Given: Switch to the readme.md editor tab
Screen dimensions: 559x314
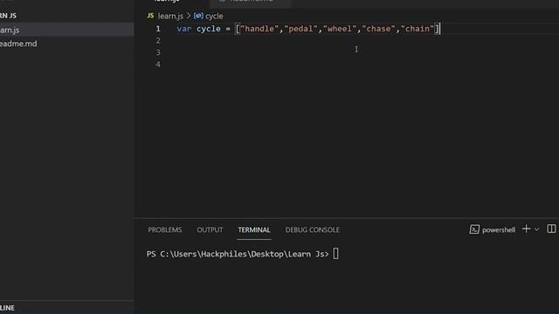Looking at the screenshot, I should click(251, 2).
